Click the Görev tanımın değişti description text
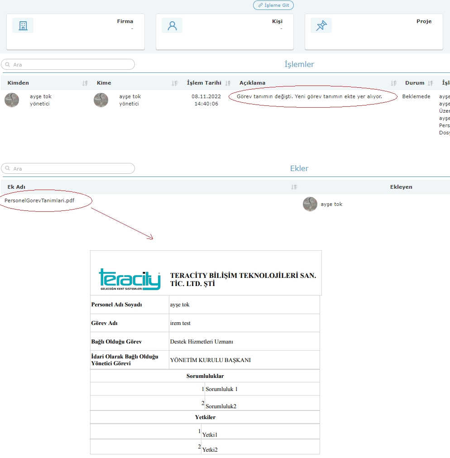The width and height of the screenshot is (450, 458). (309, 96)
